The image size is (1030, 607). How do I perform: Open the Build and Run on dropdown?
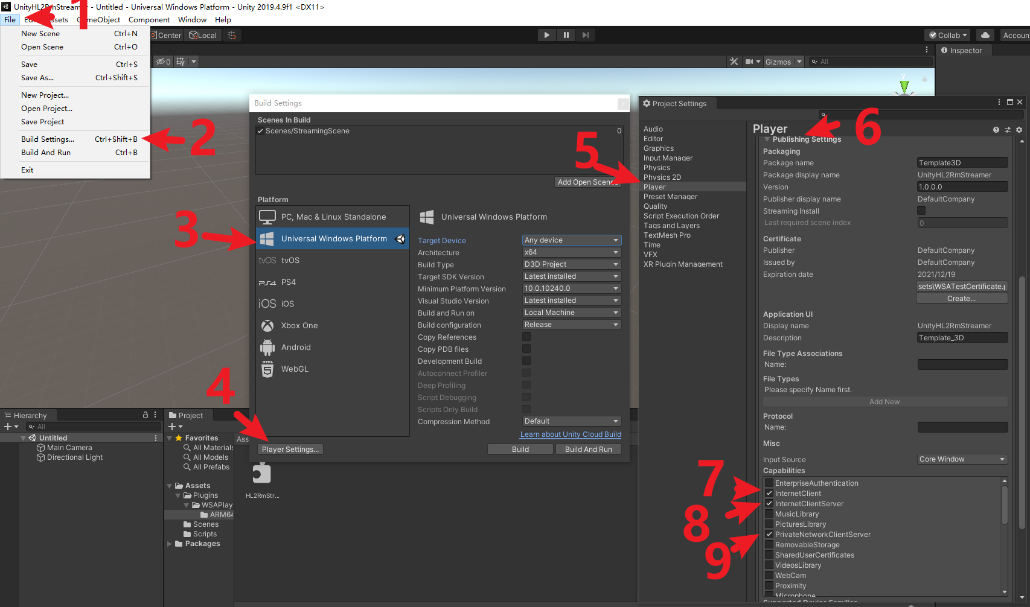pyautogui.click(x=571, y=313)
